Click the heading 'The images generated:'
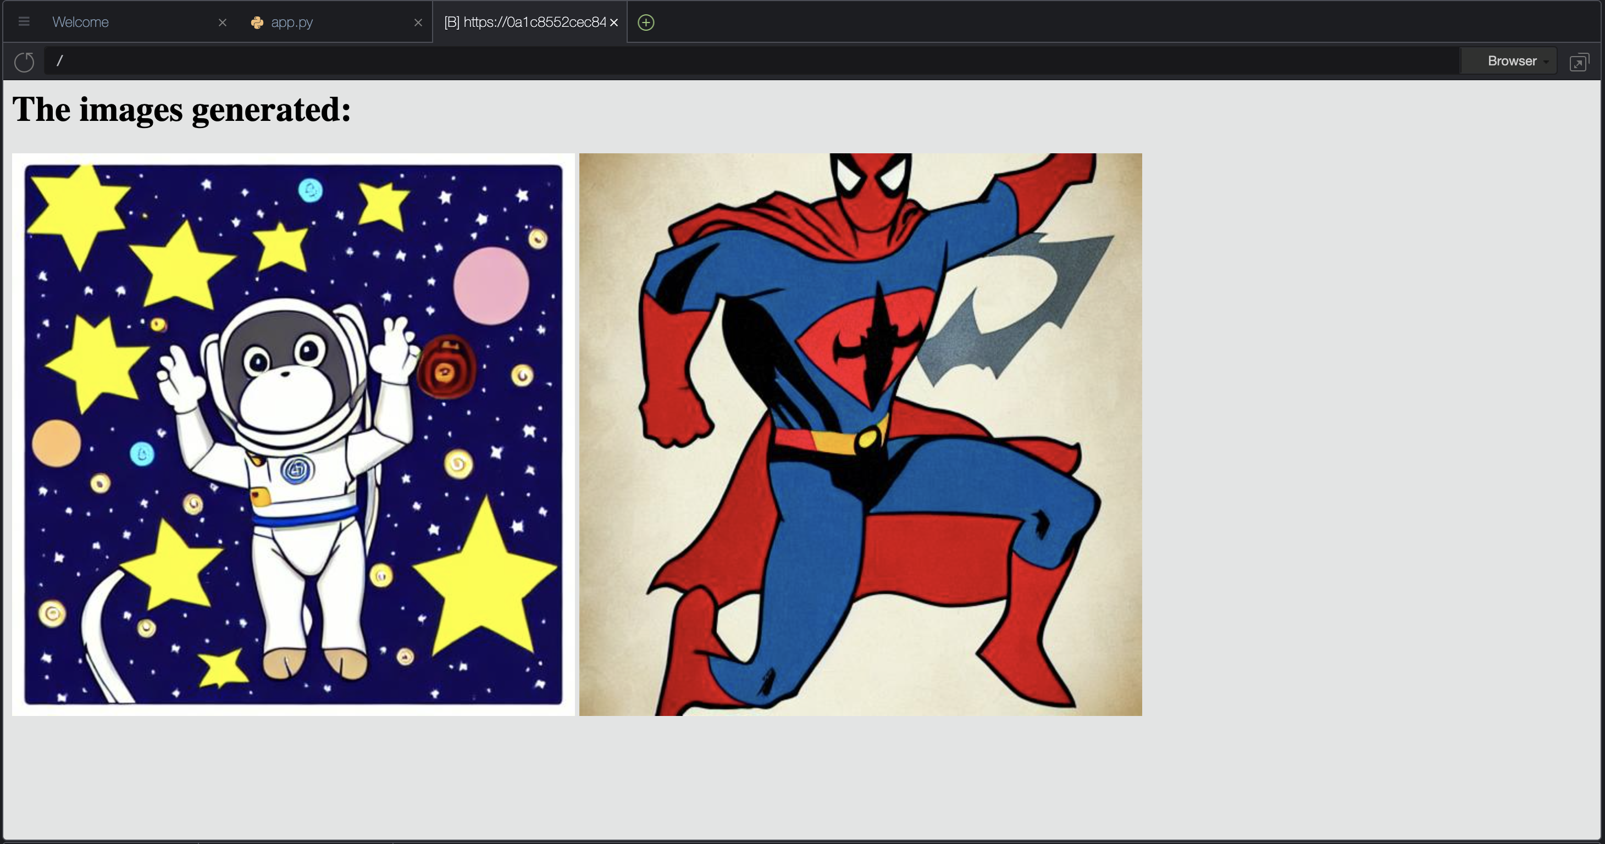The width and height of the screenshot is (1605, 844). pos(182,110)
